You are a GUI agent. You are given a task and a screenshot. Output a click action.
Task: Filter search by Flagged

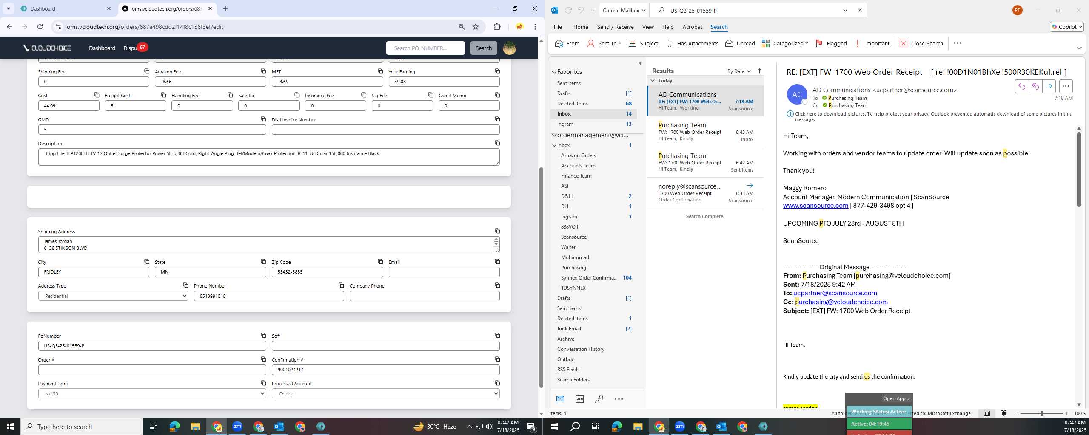831,43
